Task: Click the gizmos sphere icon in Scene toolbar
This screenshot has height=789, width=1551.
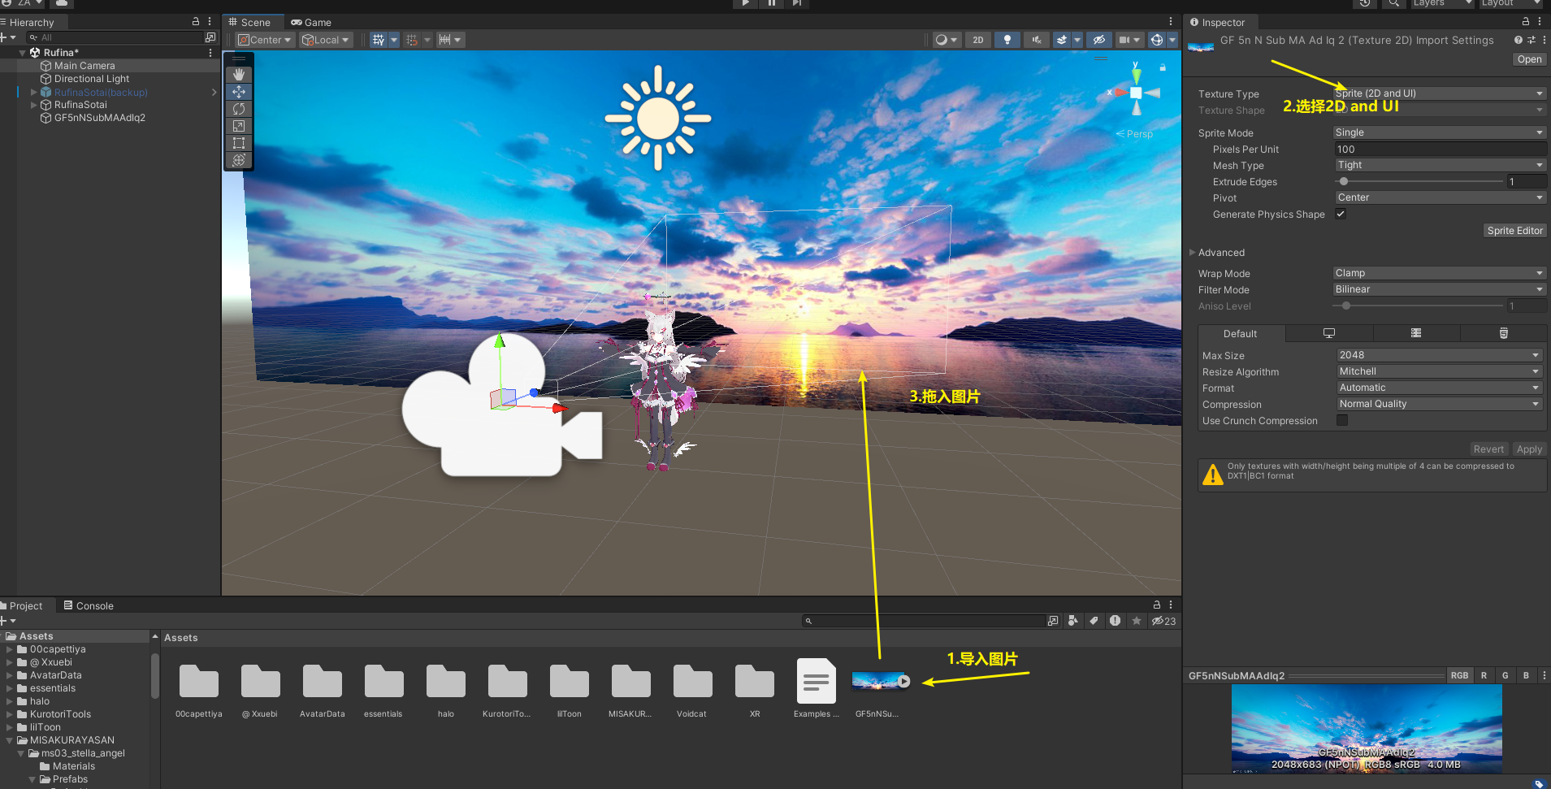Action: coord(1157,40)
